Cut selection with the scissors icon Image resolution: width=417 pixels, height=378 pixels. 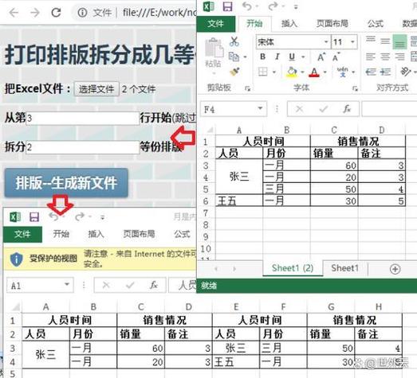tap(234, 41)
